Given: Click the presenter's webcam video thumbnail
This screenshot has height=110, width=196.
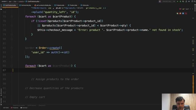Looking at the screenshot, I should pyautogui.click(x=179, y=102).
